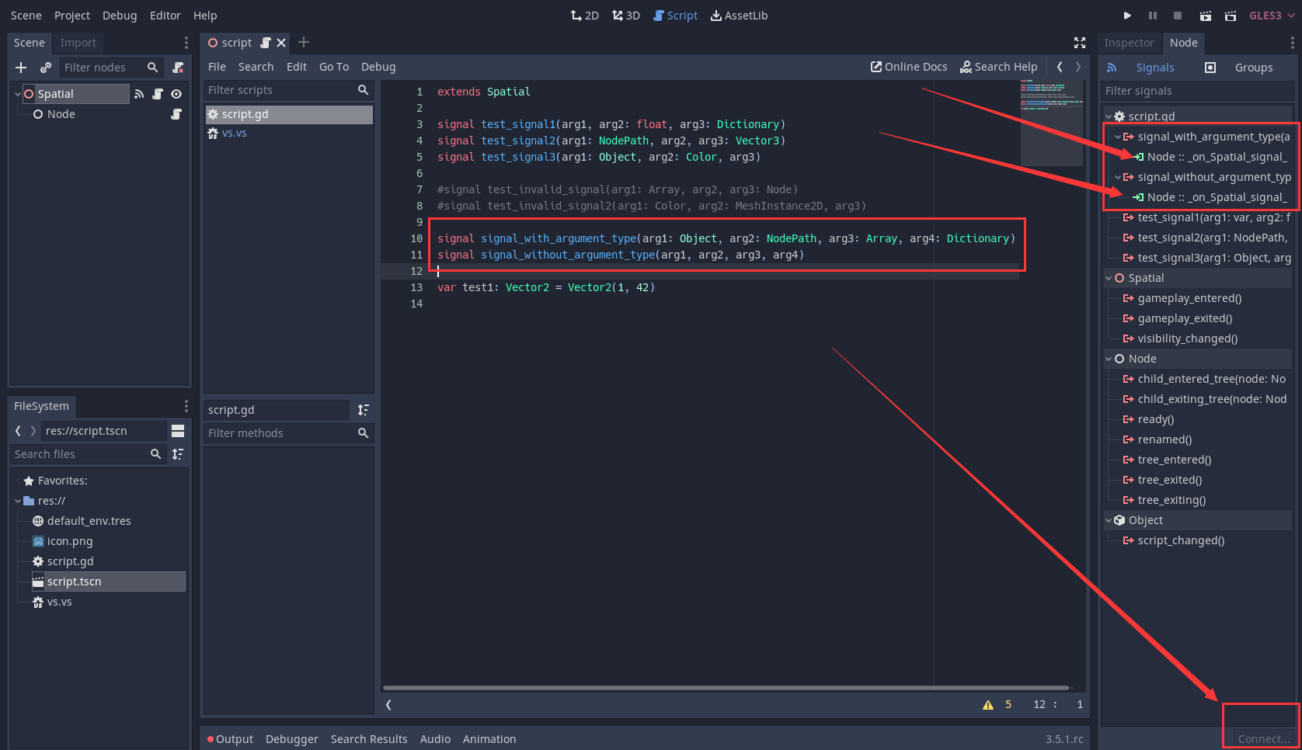Switch to Inspector tab
The image size is (1302, 750).
[x=1129, y=43]
